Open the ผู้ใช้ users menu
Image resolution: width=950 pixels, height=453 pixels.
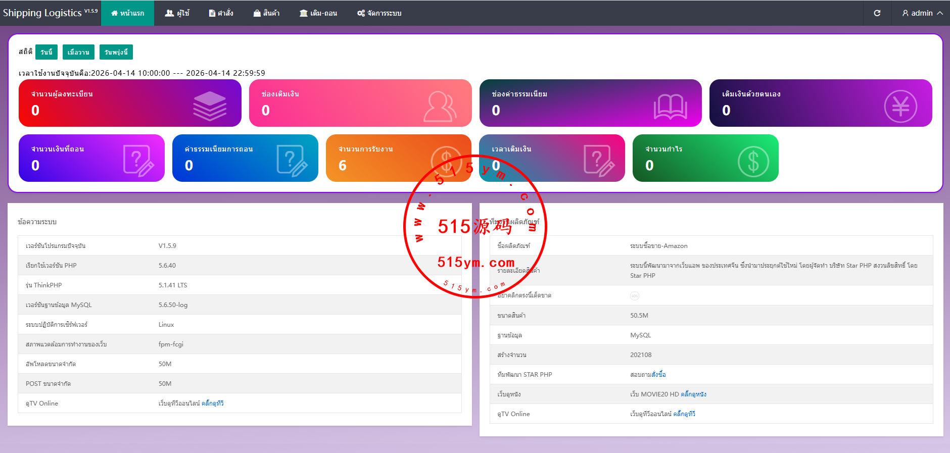177,13
